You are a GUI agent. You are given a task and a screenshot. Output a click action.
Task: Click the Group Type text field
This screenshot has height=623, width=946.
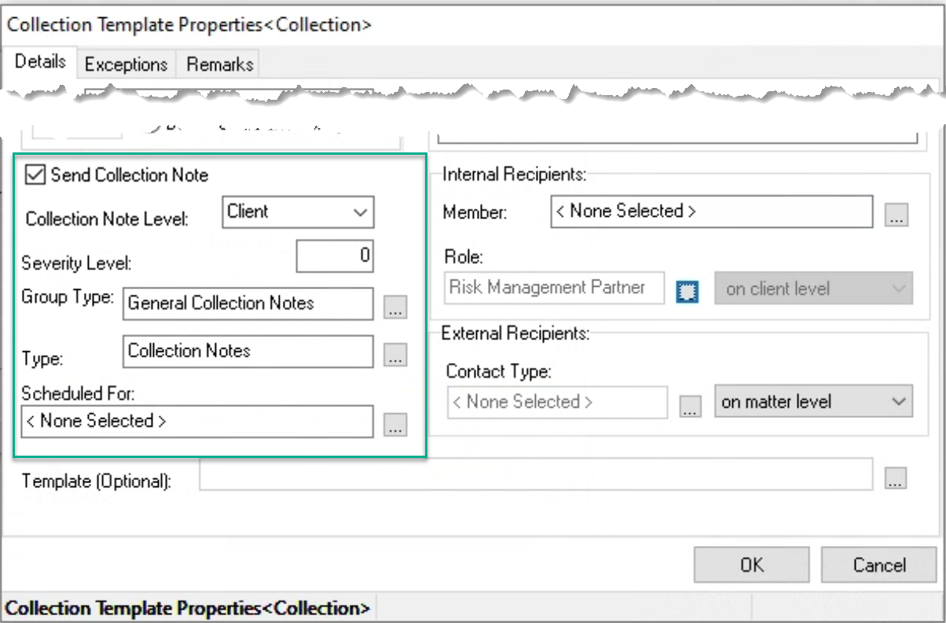tap(248, 304)
